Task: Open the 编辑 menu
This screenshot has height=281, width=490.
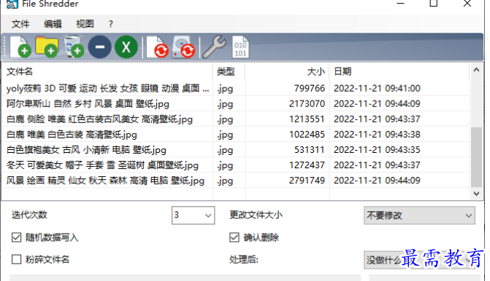Action: tap(53, 24)
